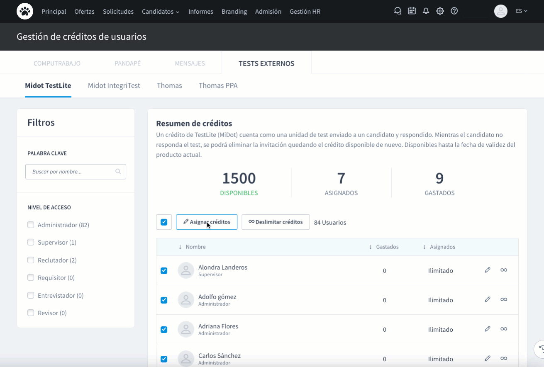The image size is (544, 367).
Task: Click edit pencil for Alondra Landeros
Action: (487, 270)
